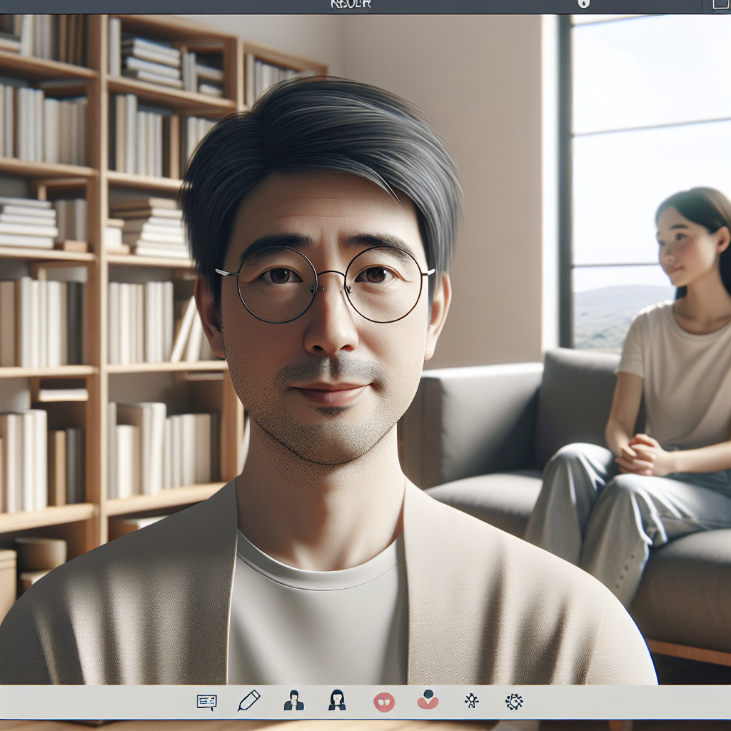The height and width of the screenshot is (731, 731).
Task: Maximize the window using the square button
Action: (721, 4)
